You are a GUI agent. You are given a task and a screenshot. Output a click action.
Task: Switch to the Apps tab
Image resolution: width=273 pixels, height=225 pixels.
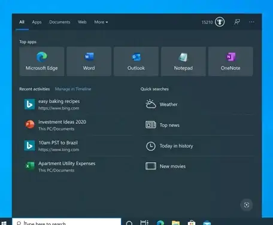(x=37, y=22)
